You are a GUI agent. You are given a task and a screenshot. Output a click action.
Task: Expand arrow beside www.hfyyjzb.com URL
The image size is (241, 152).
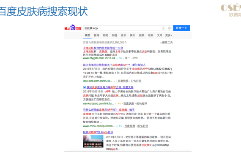pos(117,58)
